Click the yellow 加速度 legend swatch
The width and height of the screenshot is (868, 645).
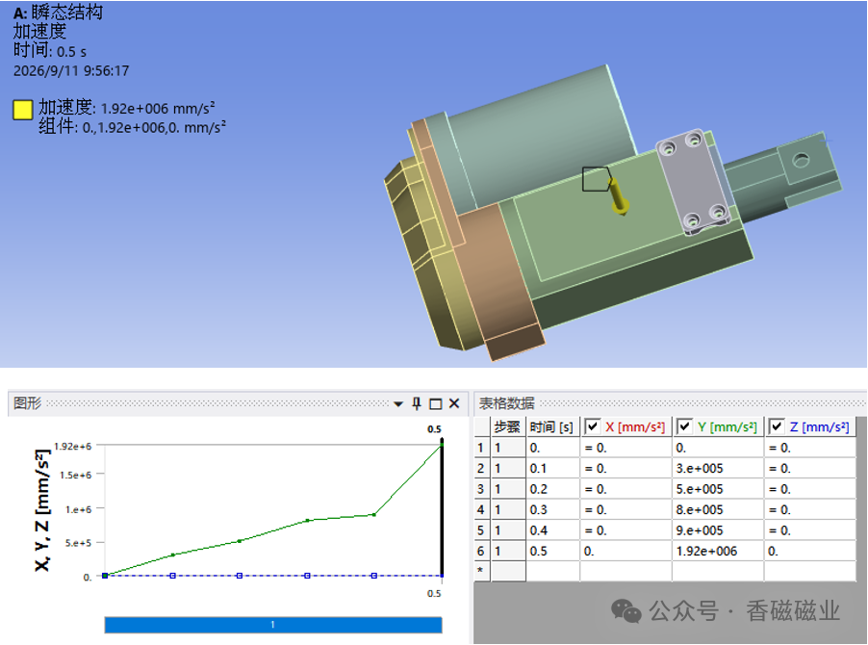pyautogui.click(x=23, y=110)
